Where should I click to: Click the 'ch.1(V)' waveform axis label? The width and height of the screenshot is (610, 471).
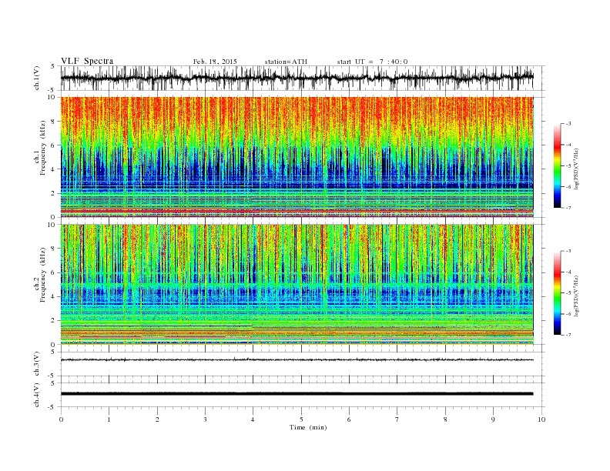point(37,78)
